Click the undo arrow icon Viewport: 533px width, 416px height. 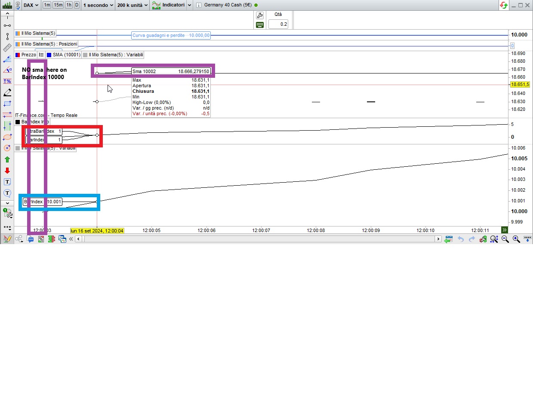460,239
